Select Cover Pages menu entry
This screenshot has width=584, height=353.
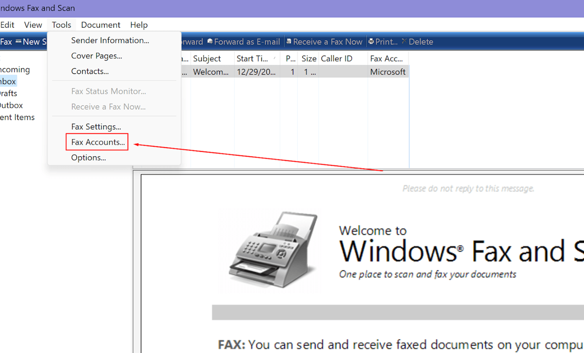click(x=97, y=56)
